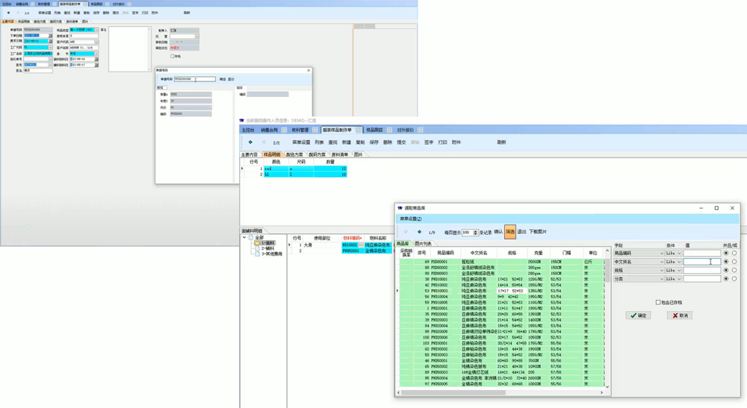Click previous-page arrow icon in 调取商品库 dialog
The width and height of the screenshot is (747, 408).
pos(406,232)
